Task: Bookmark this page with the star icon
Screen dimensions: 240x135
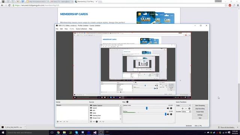Action: [x=226, y=5]
